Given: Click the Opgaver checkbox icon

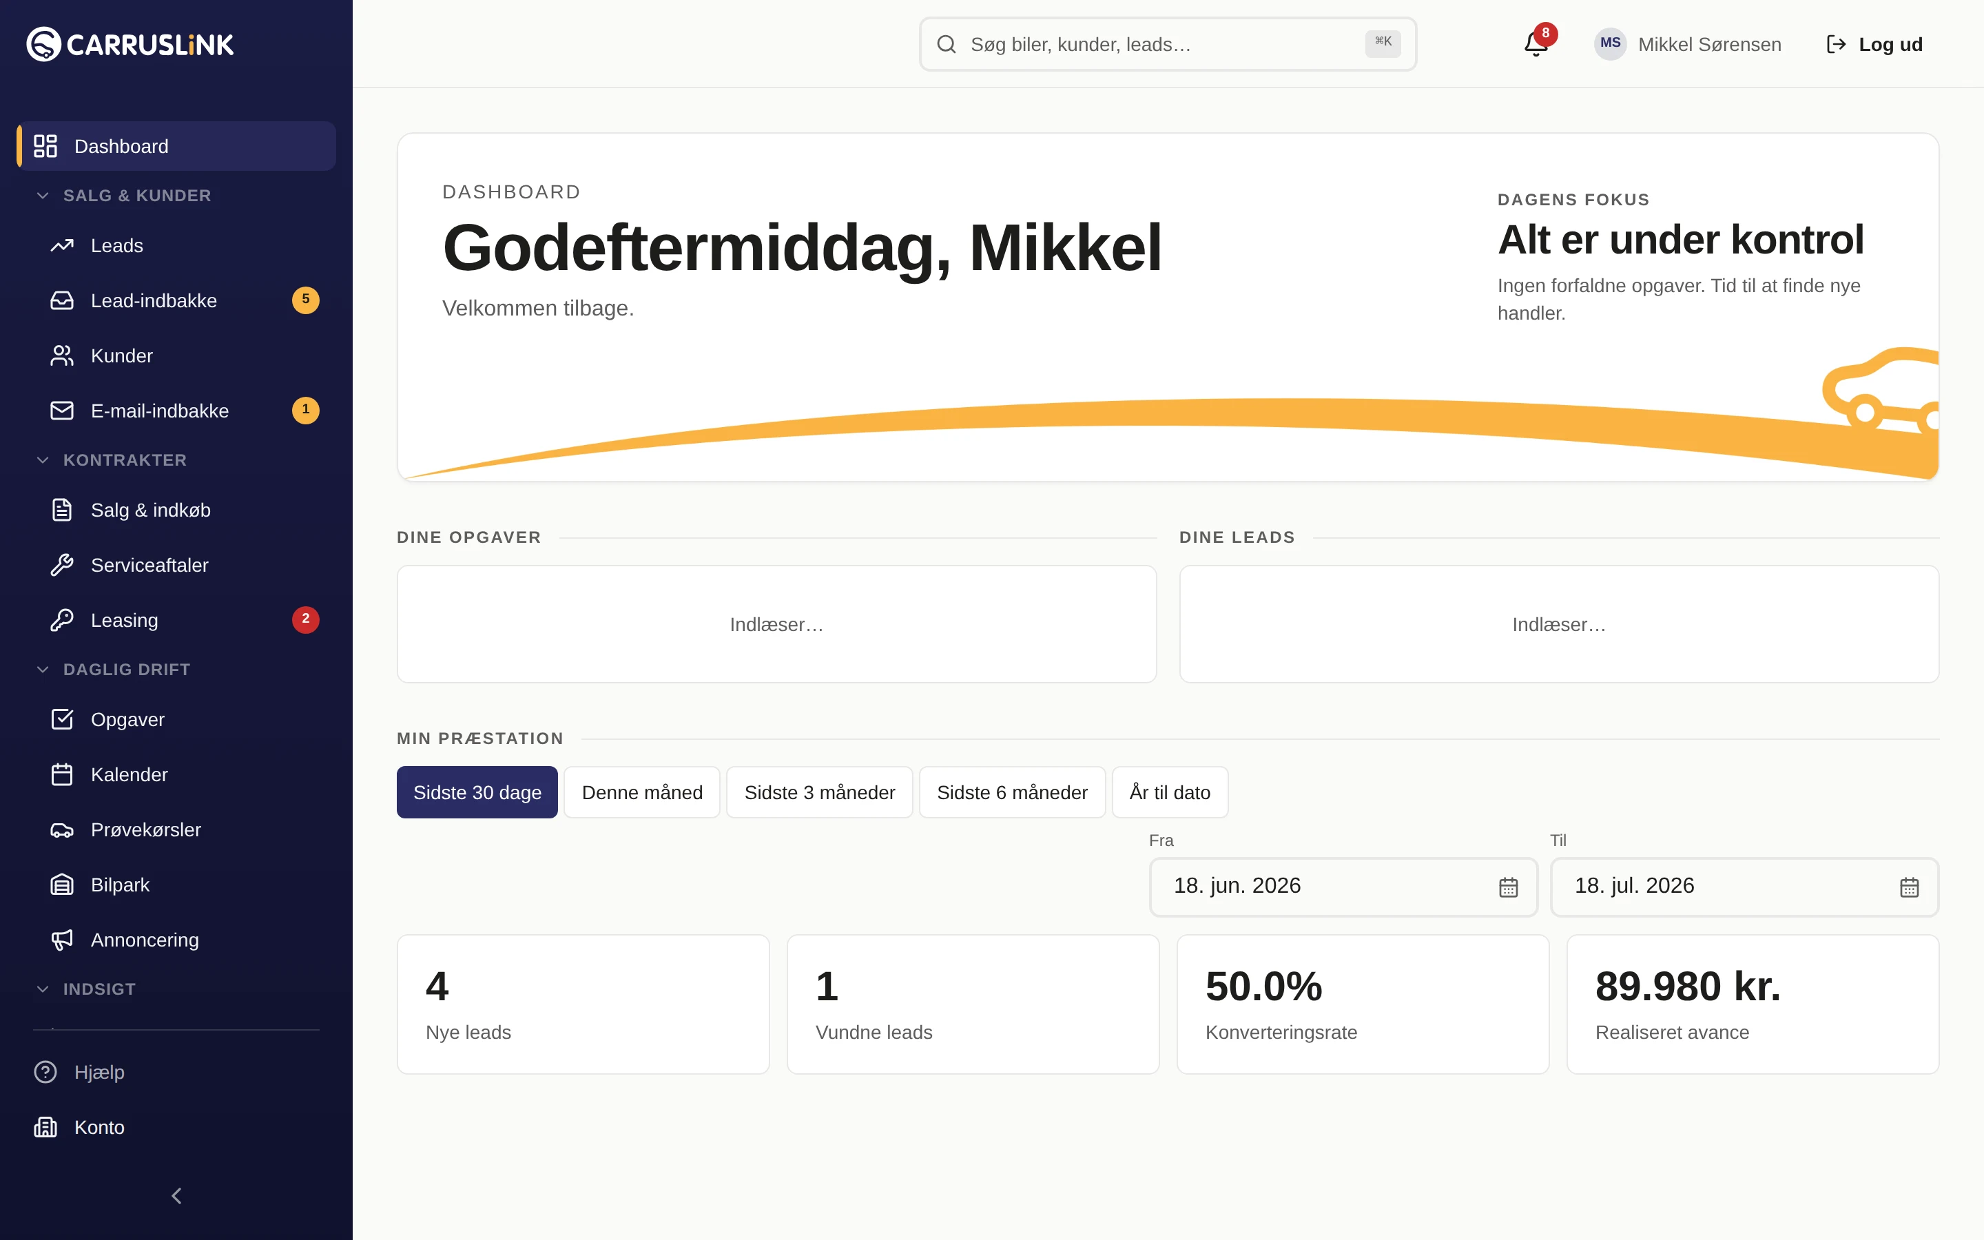Looking at the screenshot, I should point(62,719).
